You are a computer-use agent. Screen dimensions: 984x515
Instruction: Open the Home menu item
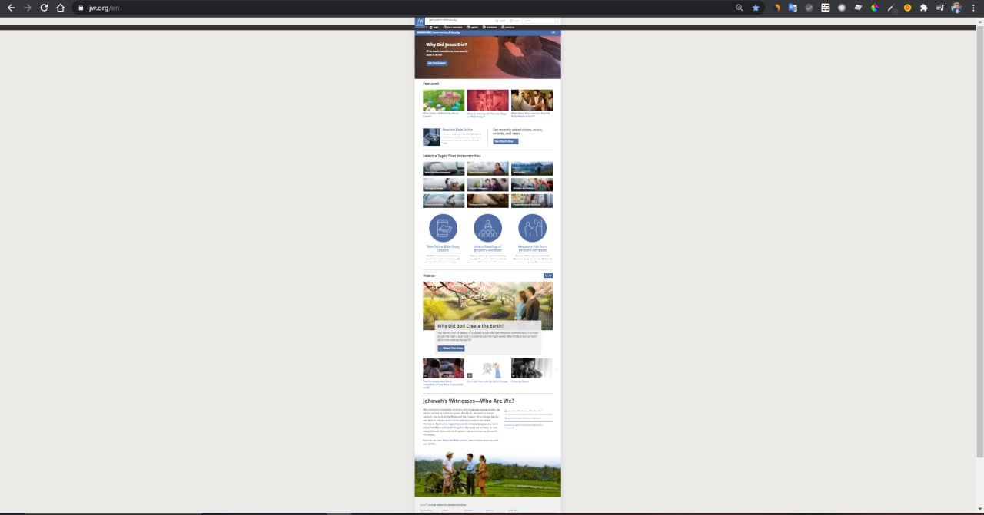[434, 27]
